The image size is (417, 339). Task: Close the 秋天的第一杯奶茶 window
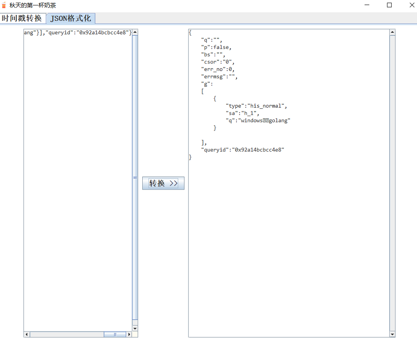pyautogui.click(x=412, y=5)
